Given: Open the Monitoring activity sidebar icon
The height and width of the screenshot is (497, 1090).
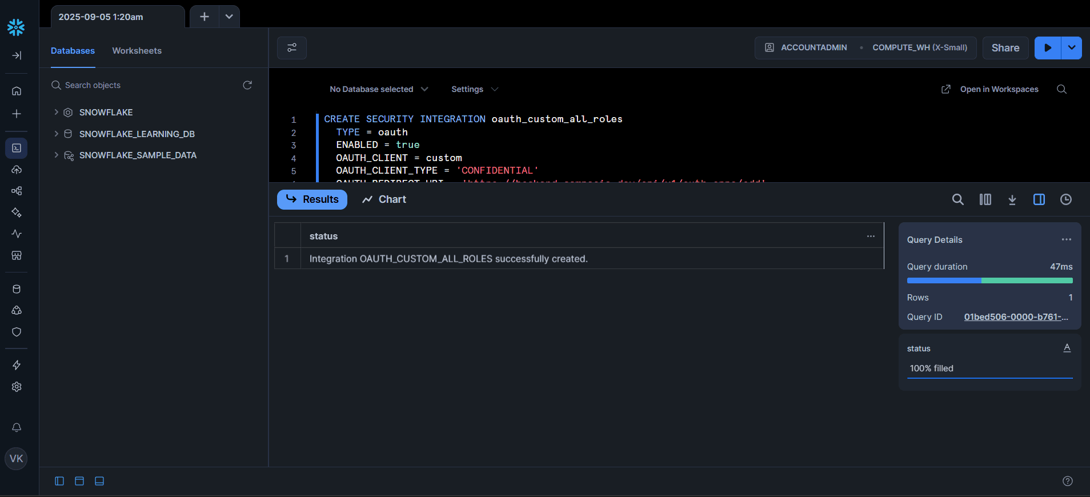Looking at the screenshot, I should point(17,234).
